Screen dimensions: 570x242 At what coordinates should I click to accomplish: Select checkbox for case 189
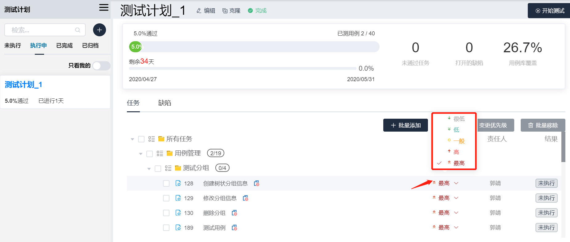166,228
